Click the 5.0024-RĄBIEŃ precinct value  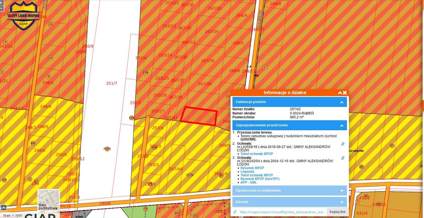tap(302, 113)
